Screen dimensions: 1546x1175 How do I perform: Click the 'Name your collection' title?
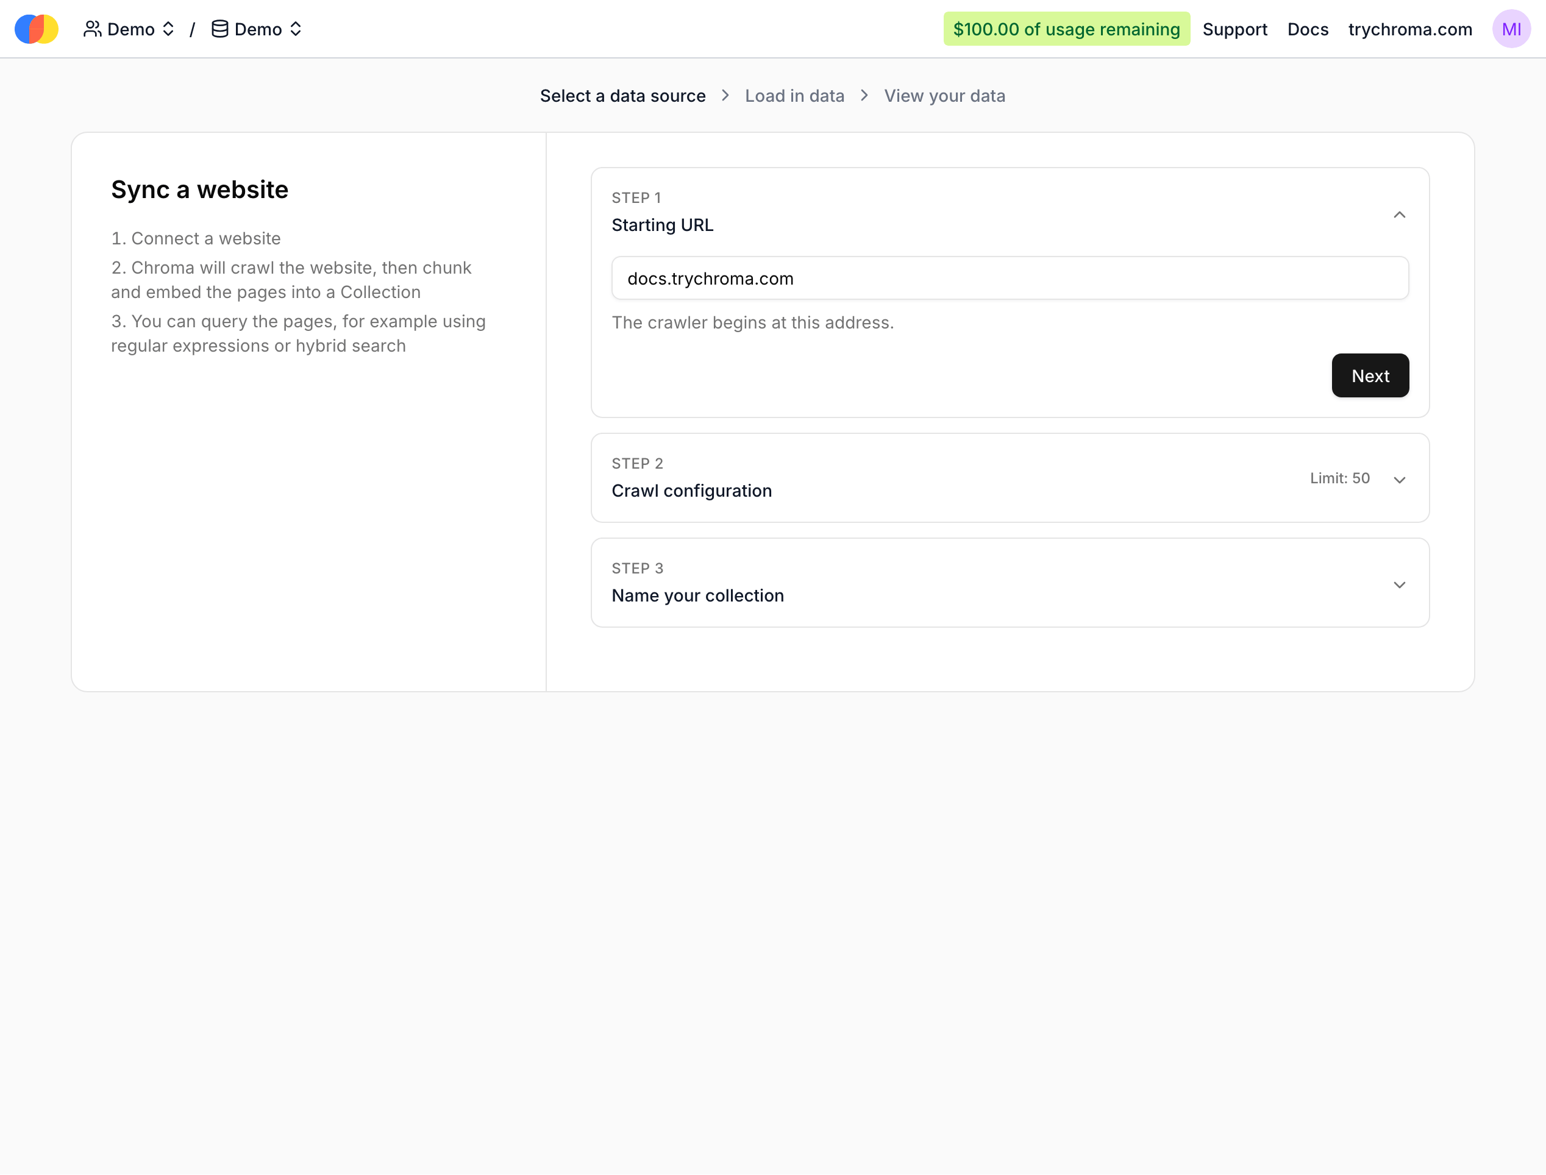[x=697, y=596]
